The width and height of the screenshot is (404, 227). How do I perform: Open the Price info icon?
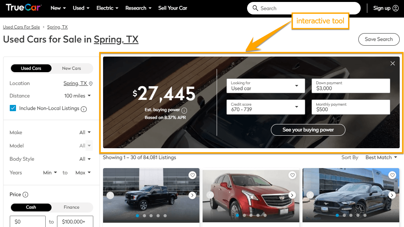point(25,195)
